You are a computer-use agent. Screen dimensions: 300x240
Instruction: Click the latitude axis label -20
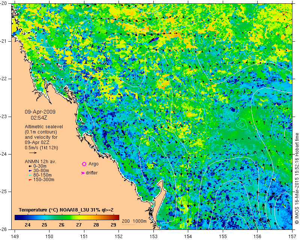[3, 3]
